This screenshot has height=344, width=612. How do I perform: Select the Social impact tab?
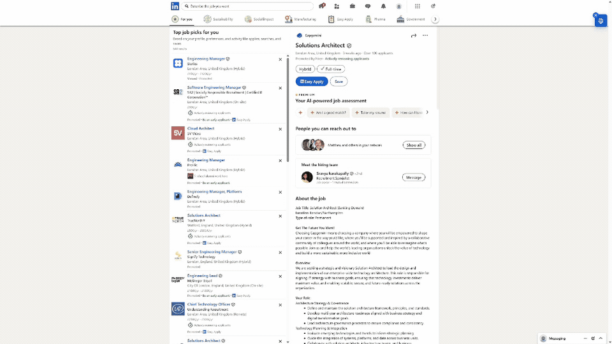coord(259,19)
